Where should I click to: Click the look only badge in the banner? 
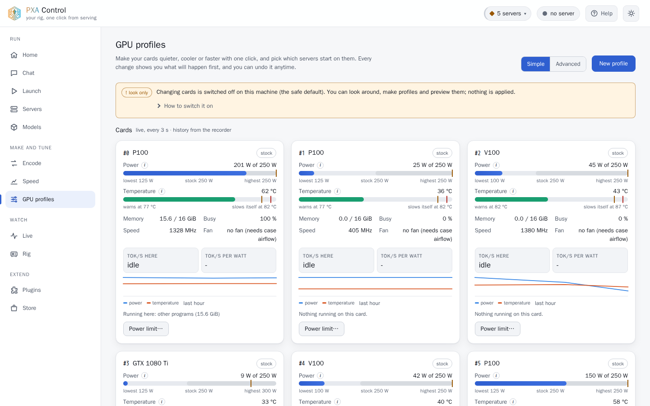(x=137, y=92)
